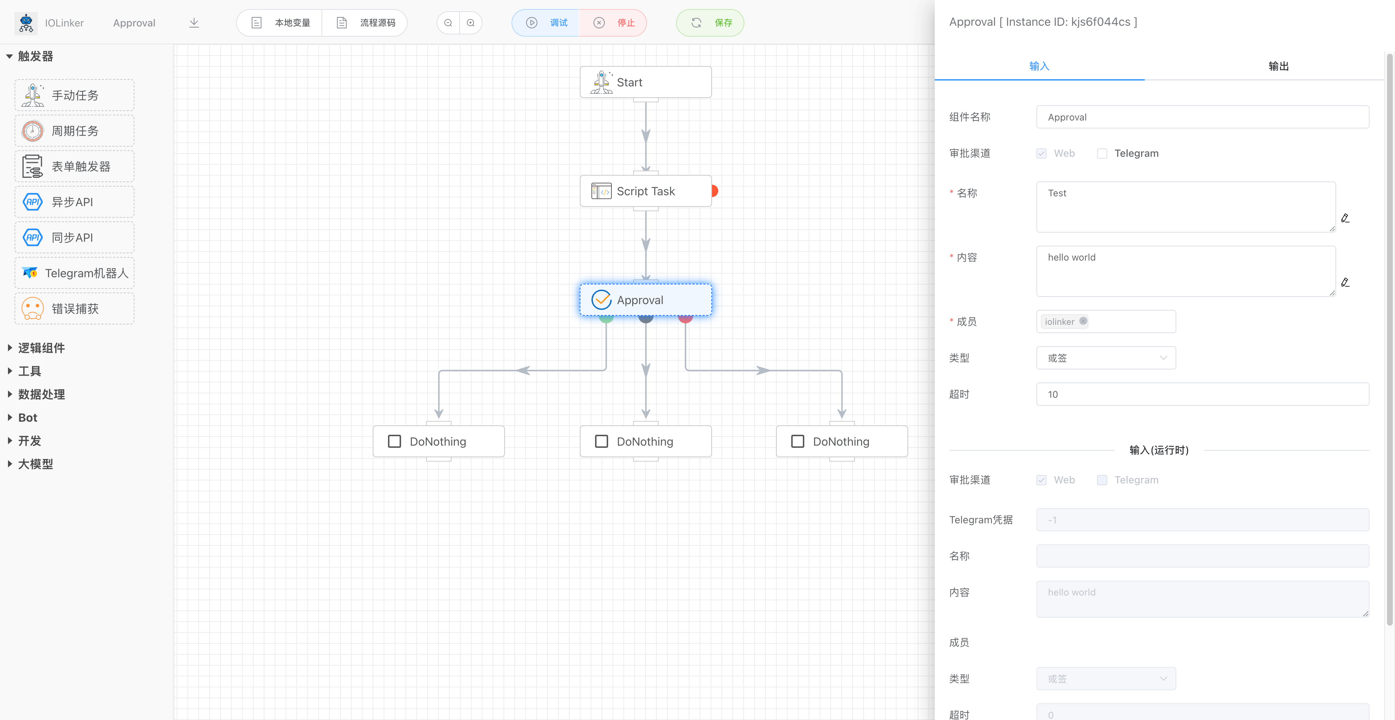Click the 超时 timeout input field
This screenshot has width=1395, height=720.
point(1202,394)
